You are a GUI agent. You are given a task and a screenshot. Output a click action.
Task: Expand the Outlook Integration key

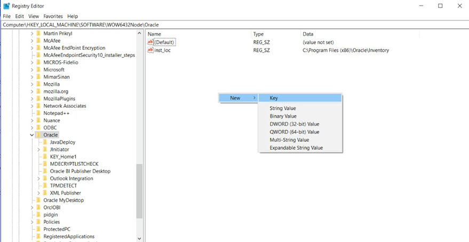click(x=38, y=179)
